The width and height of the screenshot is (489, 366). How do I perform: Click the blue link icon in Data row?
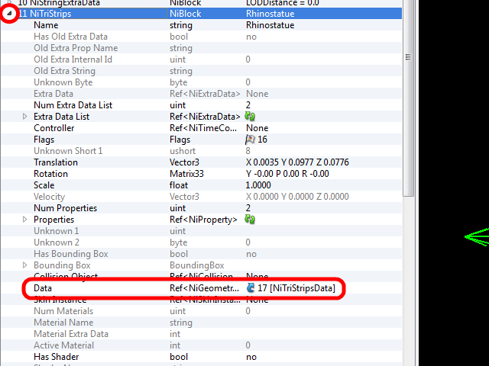pos(251,288)
